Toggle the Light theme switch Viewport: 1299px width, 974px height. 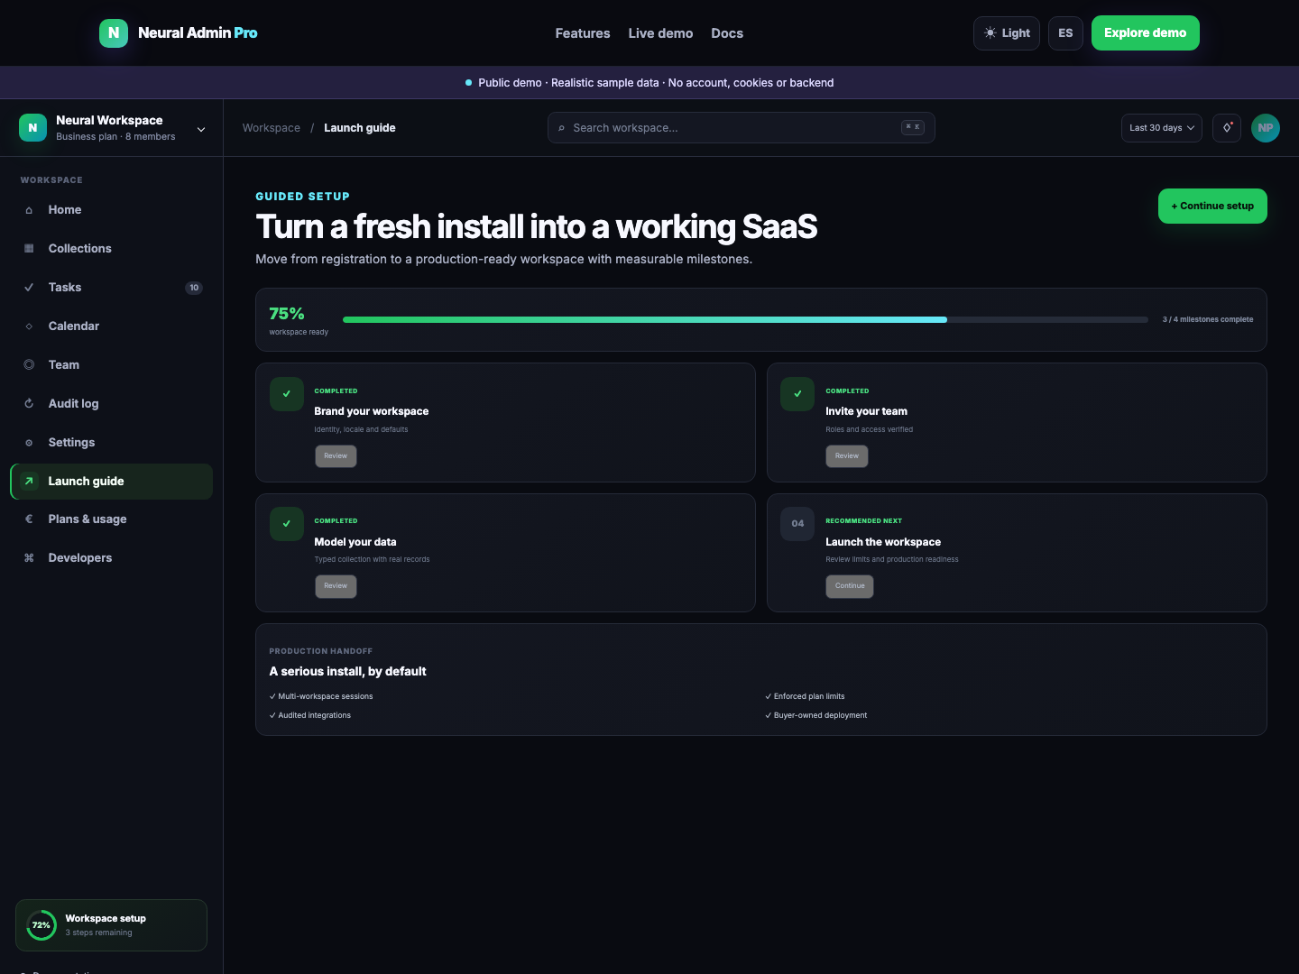[1007, 33]
